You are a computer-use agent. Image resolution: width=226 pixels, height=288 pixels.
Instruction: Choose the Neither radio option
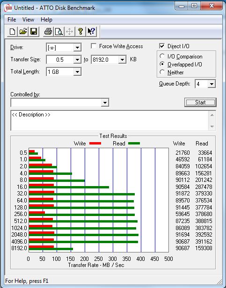point(162,72)
